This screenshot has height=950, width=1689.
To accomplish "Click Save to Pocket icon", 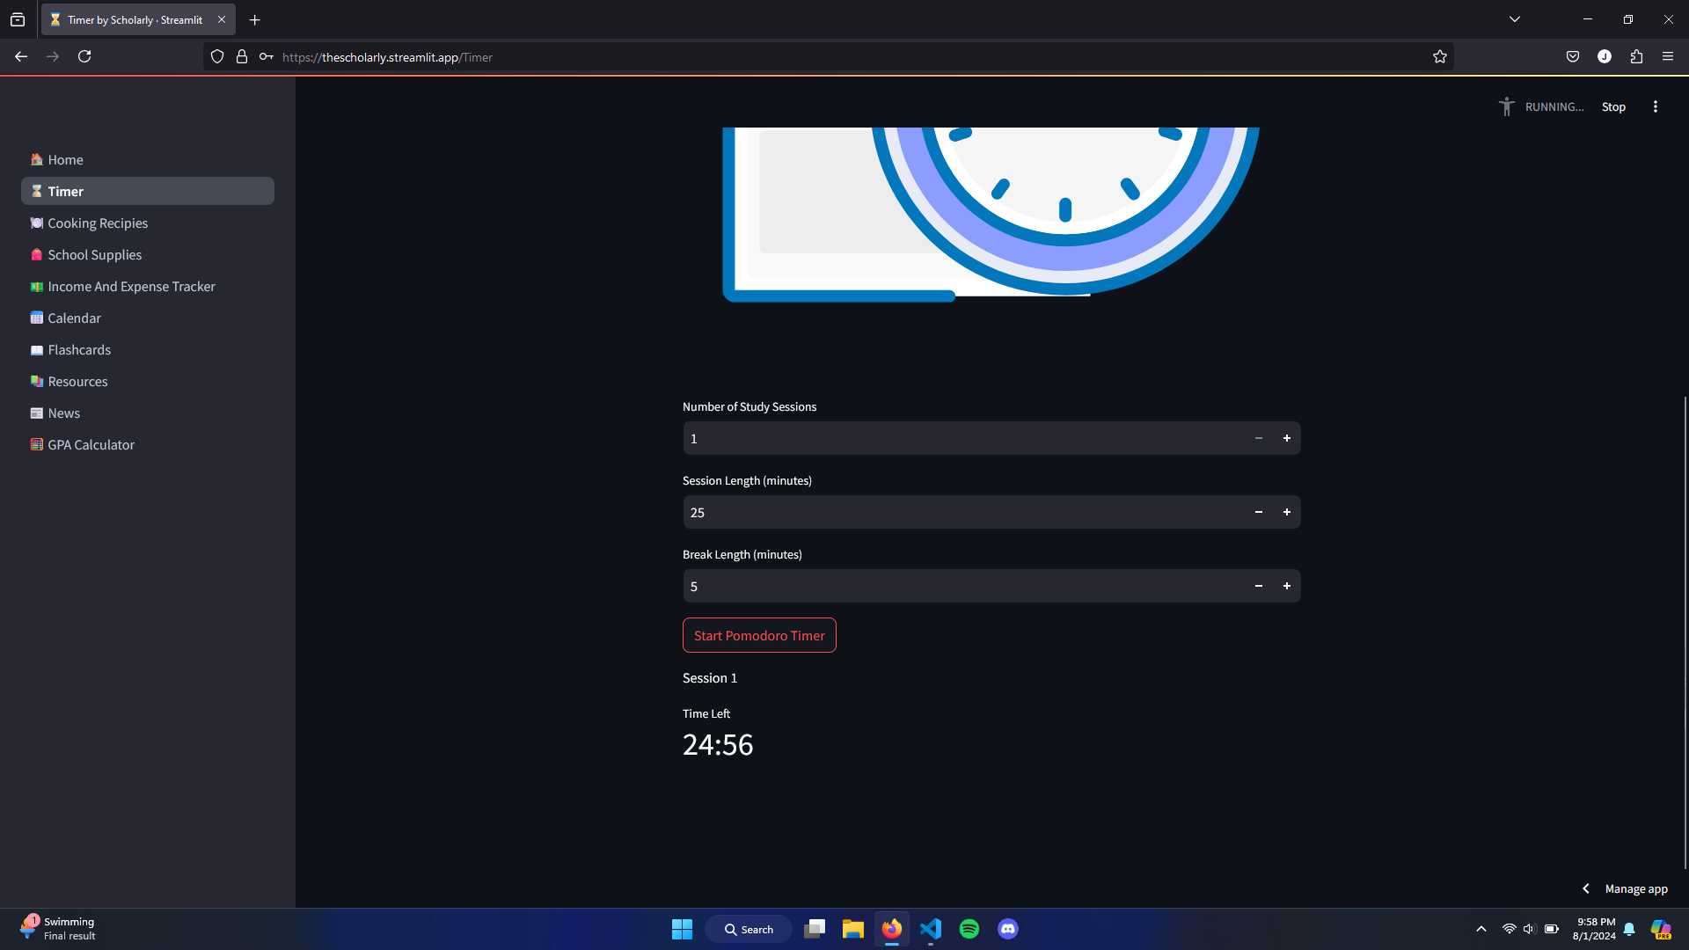I will pos(1573,56).
